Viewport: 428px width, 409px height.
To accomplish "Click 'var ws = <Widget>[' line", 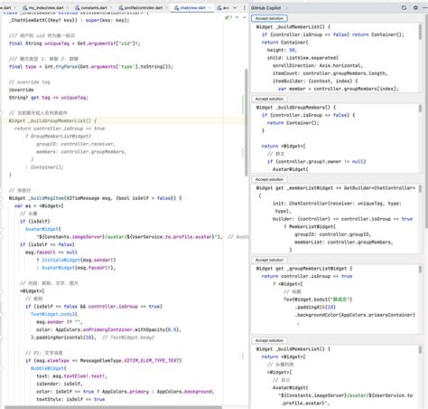I will click(x=39, y=205).
